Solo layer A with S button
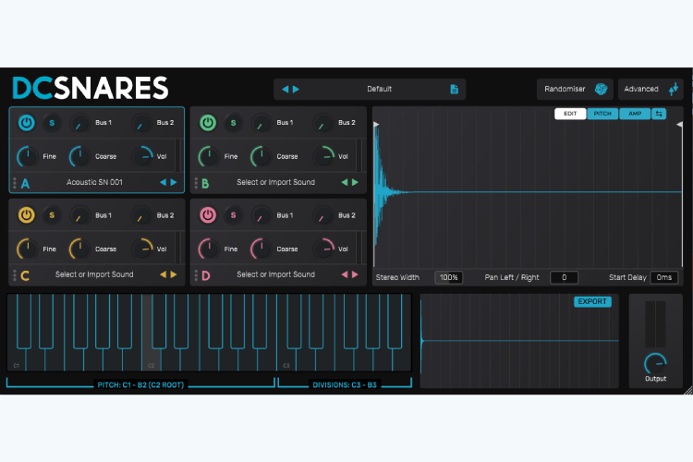This screenshot has width=693, height=462. tap(52, 123)
